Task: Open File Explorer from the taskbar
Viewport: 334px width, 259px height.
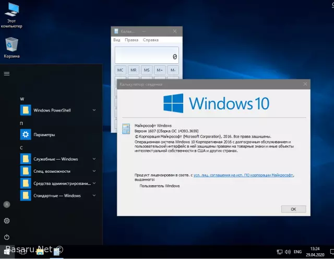Action: pos(40,252)
